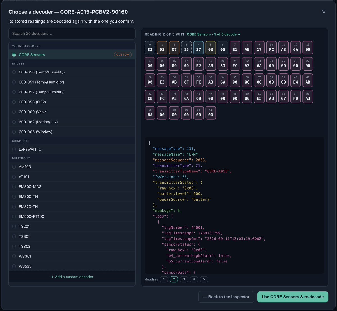
Task: Switch to reading 3
Action: (184, 279)
